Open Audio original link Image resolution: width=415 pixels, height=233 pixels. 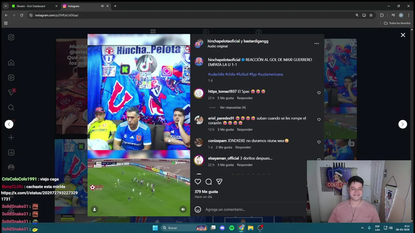(x=218, y=46)
